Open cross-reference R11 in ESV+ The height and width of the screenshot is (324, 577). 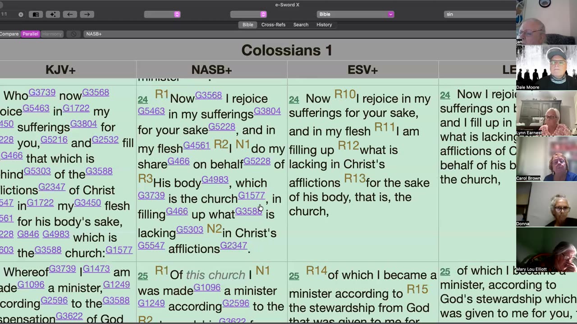click(x=385, y=127)
